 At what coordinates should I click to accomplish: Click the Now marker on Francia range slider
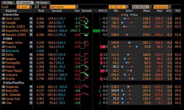pyautogui.click(x=137, y=47)
